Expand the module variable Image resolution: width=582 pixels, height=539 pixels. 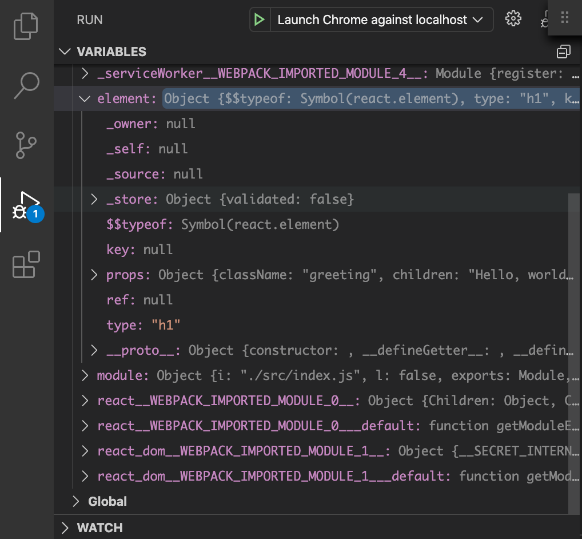(85, 375)
